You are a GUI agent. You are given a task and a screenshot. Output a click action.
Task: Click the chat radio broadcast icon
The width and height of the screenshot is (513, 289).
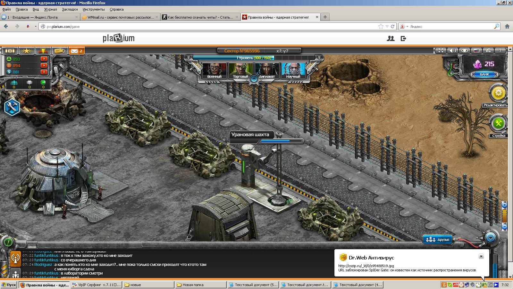(15, 258)
